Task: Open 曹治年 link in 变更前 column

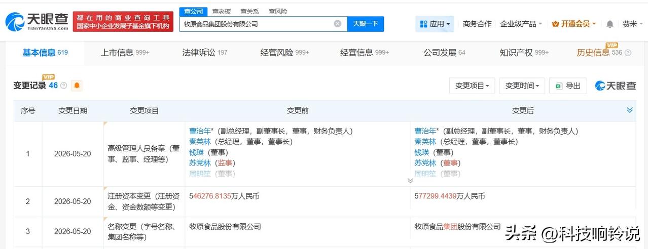Action: pyautogui.click(x=200, y=131)
